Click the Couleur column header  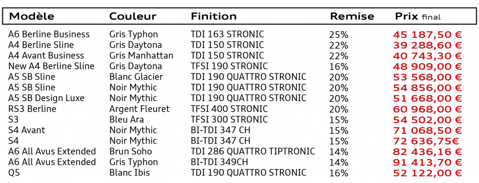[x=132, y=16]
